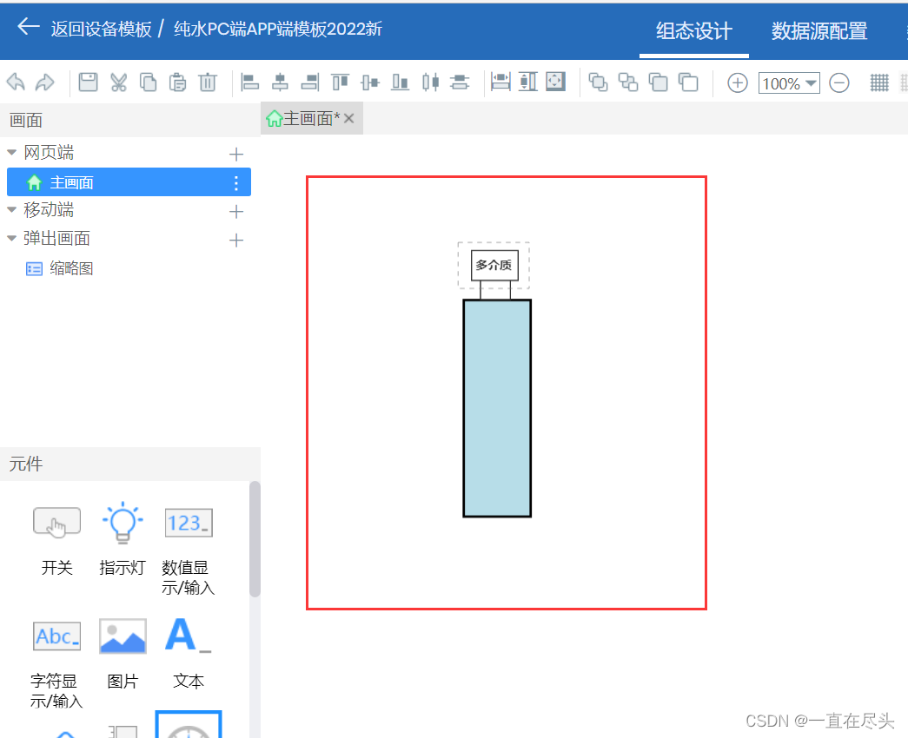Make elements same size
The image size is (908, 738).
click(555, 82)
